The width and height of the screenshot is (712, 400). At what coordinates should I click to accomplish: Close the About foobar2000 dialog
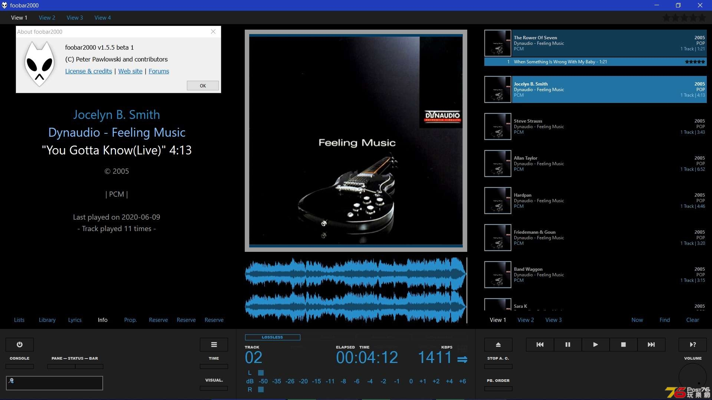click(x=213, y=31)
